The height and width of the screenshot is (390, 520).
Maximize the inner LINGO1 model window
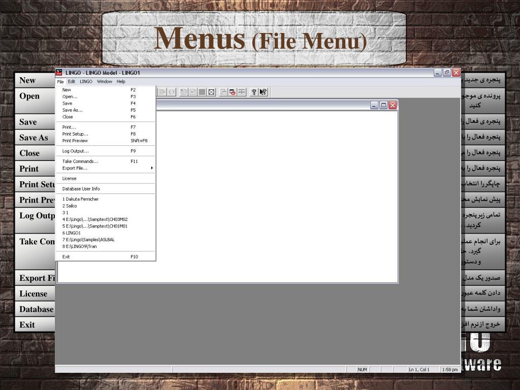383,105
